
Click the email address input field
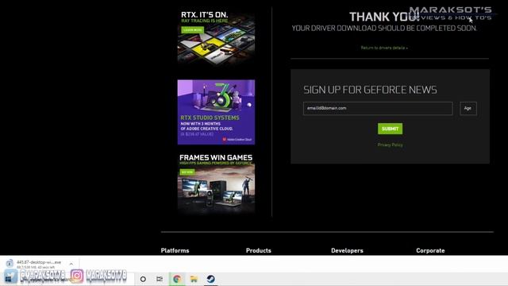coord(378,108)
